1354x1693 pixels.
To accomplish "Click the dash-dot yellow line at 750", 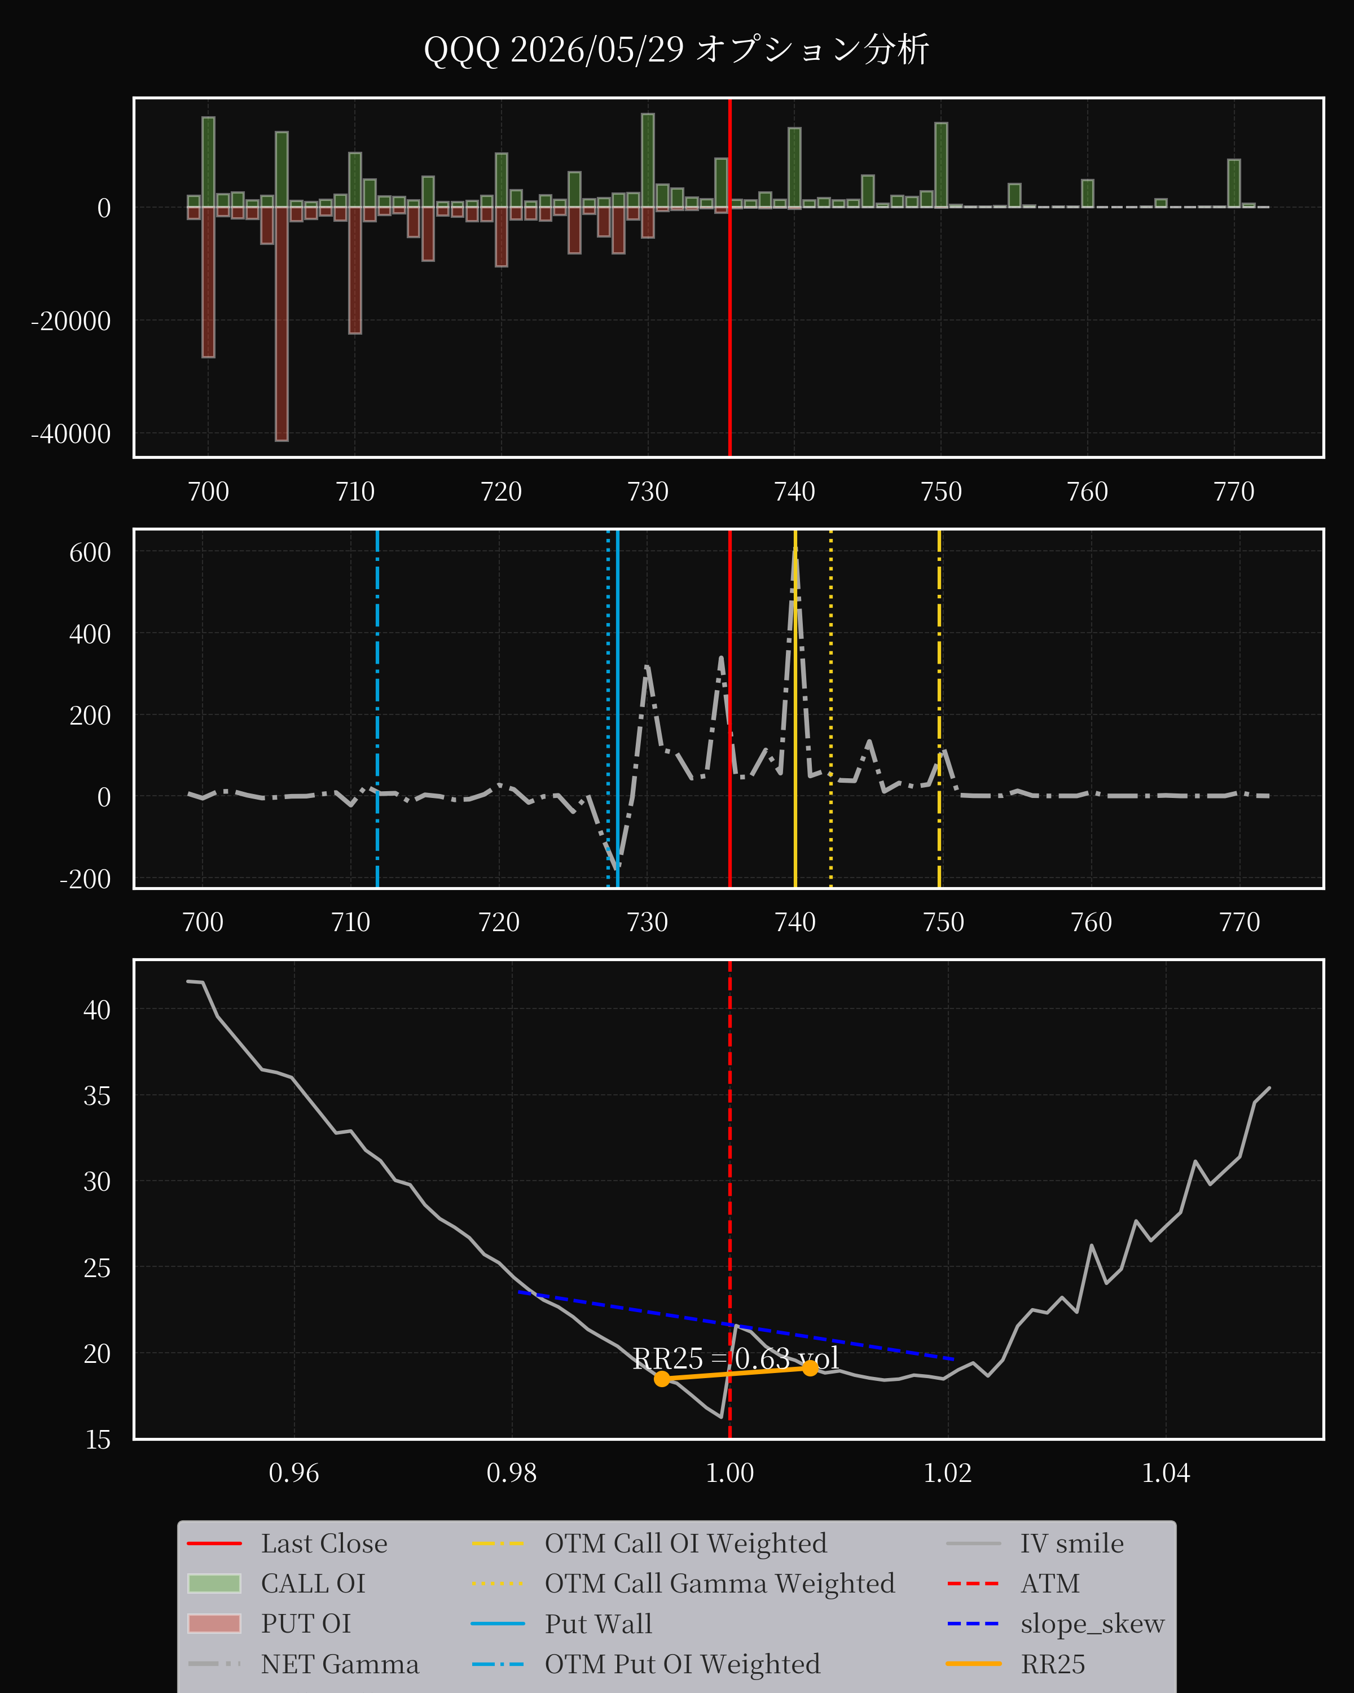I will click(939, 708).
